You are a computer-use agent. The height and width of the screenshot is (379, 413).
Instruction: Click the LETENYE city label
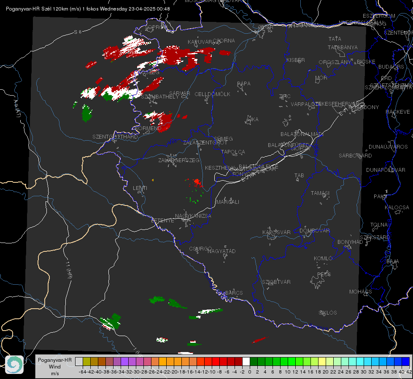[162, 221]
